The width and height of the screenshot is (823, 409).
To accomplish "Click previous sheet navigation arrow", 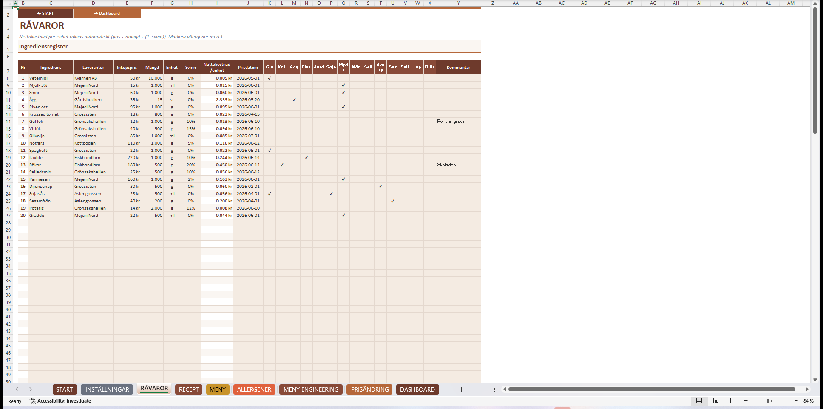I will [17, 389].
